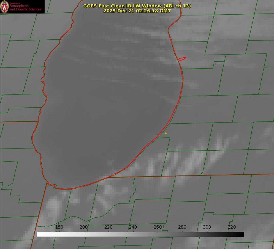
Task: Select the 240 value on the colorbar
Action: click(x=133, y=227)
